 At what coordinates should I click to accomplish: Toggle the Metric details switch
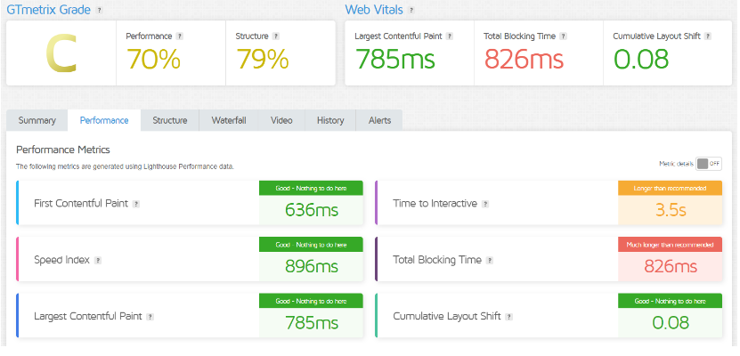708,164
